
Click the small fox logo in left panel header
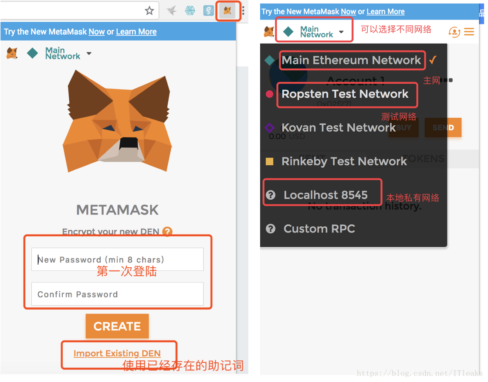pos(12,53)
